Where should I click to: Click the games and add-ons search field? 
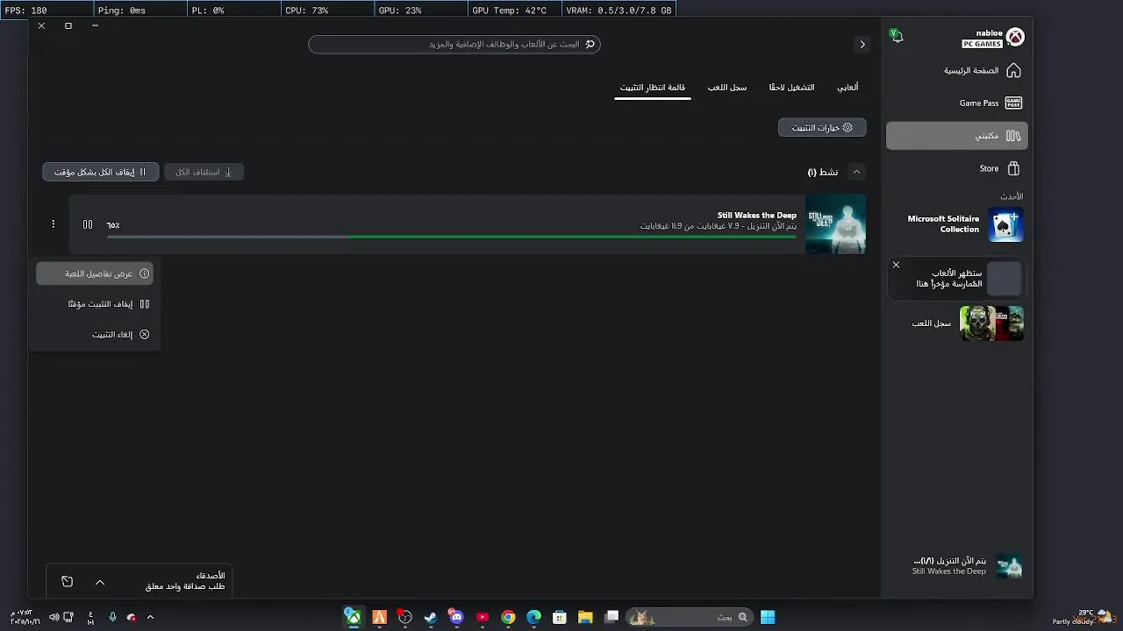[454, 44]
